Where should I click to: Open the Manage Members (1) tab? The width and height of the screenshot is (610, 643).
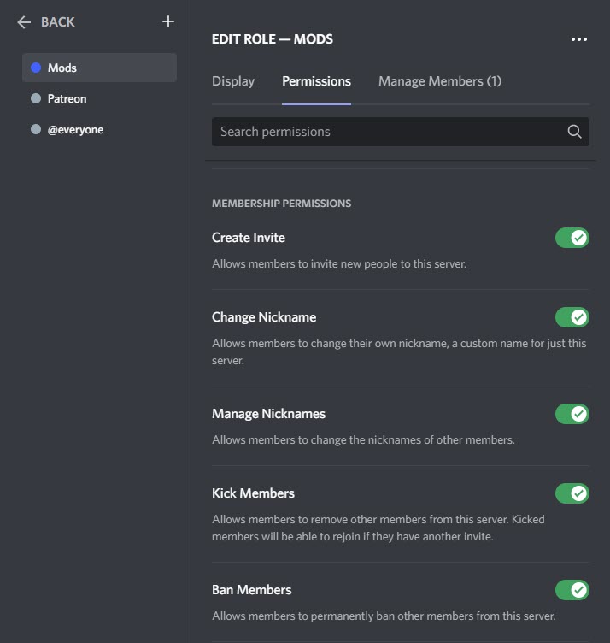pyautogui.click(x=440, y=81)
